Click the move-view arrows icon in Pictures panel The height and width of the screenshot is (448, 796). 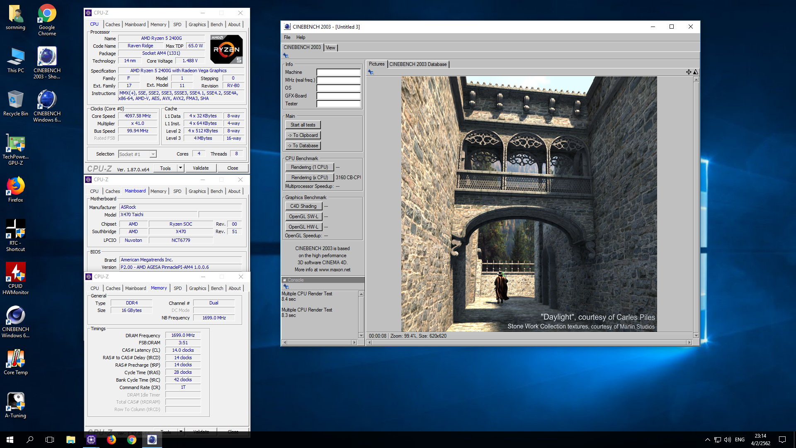pyautogui.click(x=689, y=72)
